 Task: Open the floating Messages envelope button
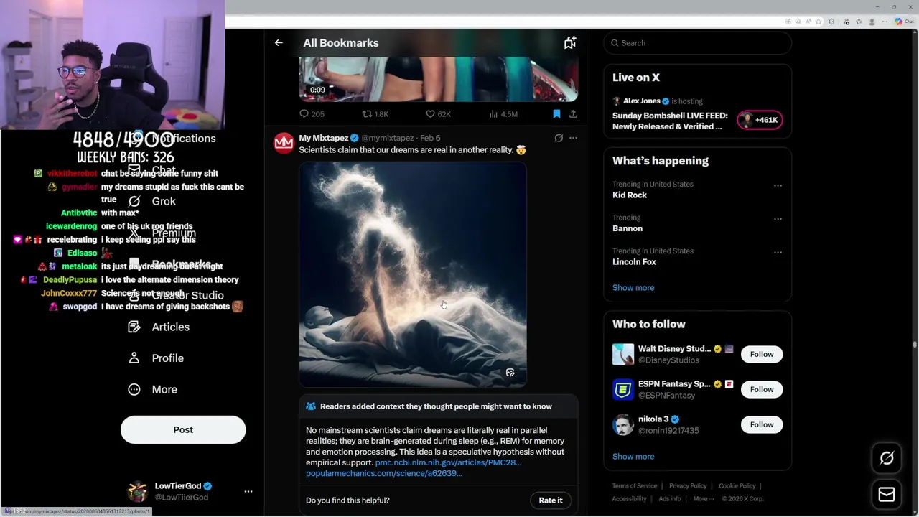point(887,494)
